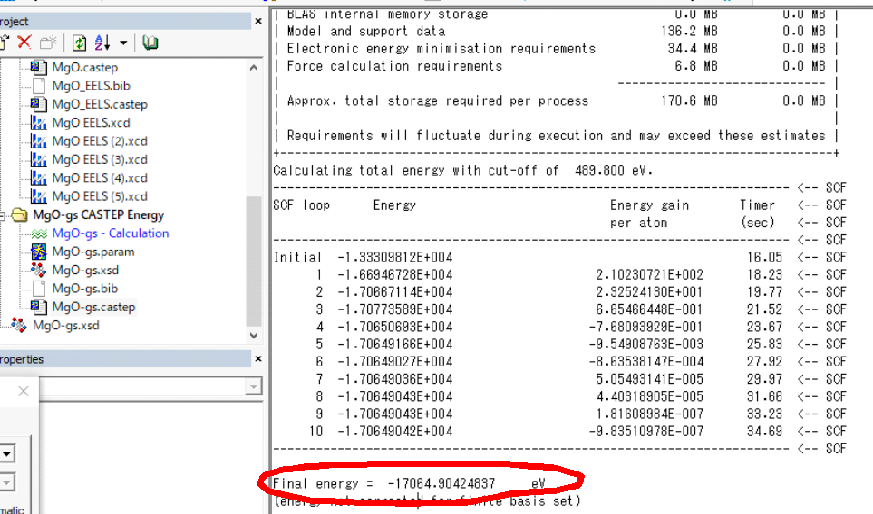Open the upper dropdown in the lower-left dialog
Viewport: 873px width, 514px height.
pyautogui.click(x=6, y=453)
